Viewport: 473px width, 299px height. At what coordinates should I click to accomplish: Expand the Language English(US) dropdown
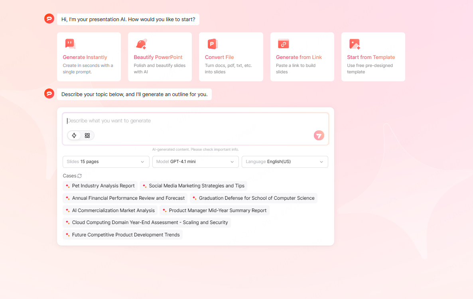tap(285, 162)
